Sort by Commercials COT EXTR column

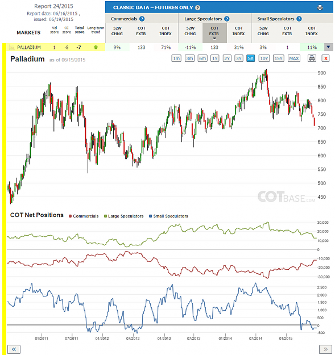coord(141,31)
